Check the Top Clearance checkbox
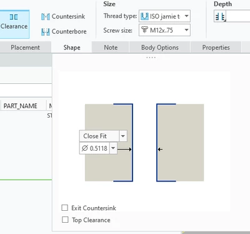Screen dimensions: 250x234 [x=65, y=220]
